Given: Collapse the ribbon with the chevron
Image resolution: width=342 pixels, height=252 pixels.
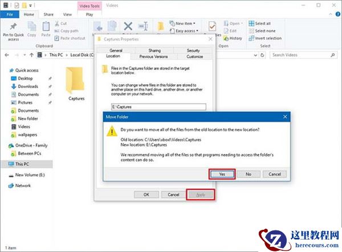Looking at the screenshot, I should pyautogui.click(x=331, y=14).
